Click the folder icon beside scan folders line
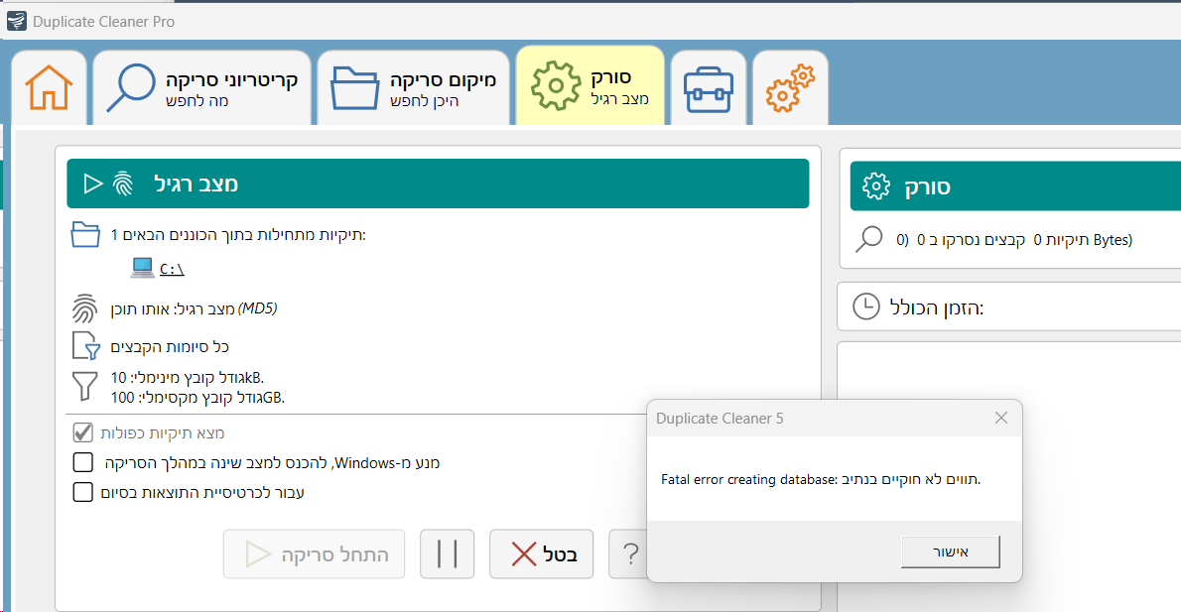This screenshot has width=1181, height=612. point(85,235)
